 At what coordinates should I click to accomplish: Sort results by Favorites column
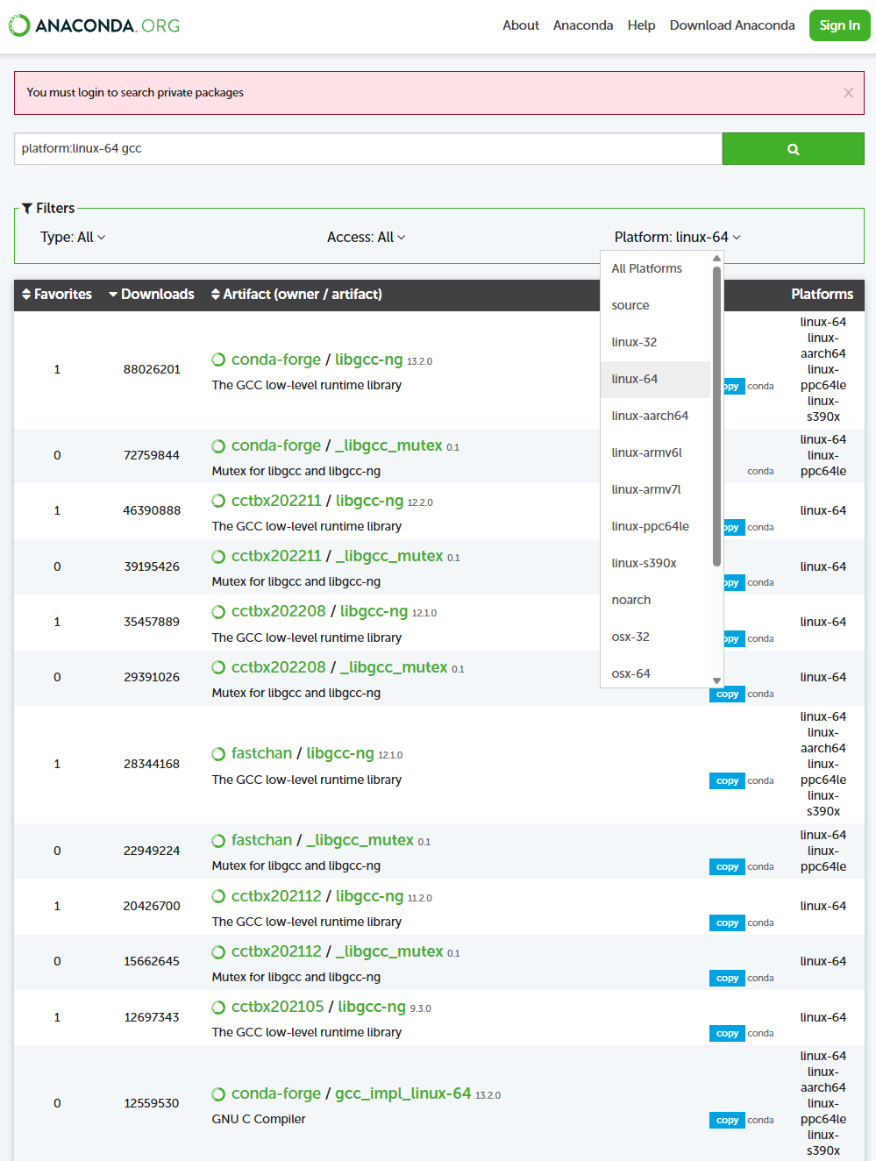coord(57,295)
